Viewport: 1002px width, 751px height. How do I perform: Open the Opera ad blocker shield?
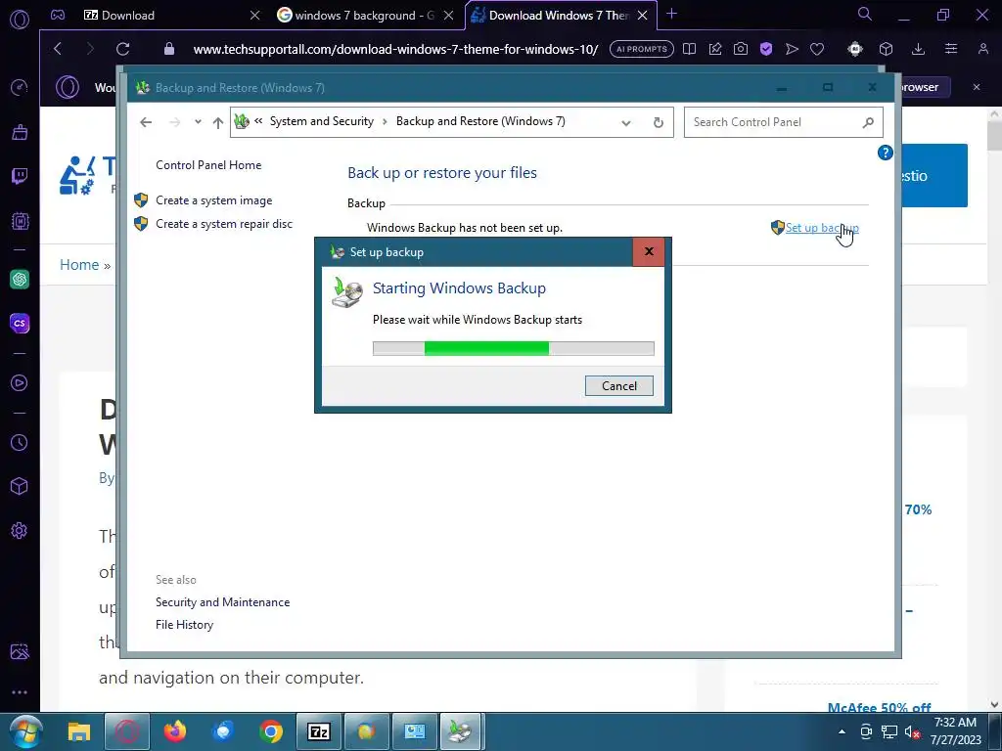[766, 49]
